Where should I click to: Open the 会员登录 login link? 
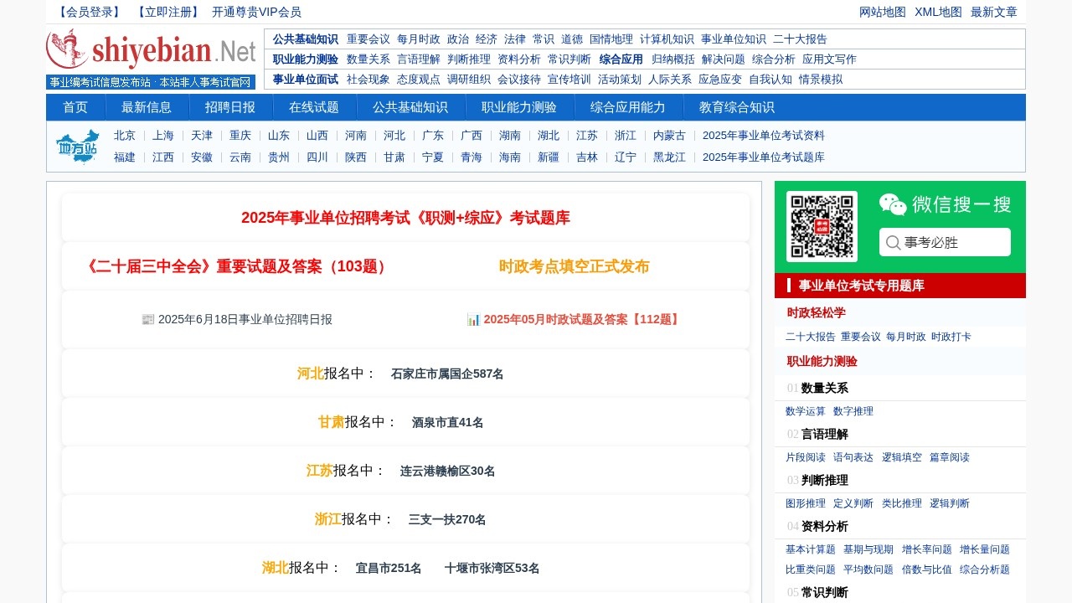[x=88, y=12]
